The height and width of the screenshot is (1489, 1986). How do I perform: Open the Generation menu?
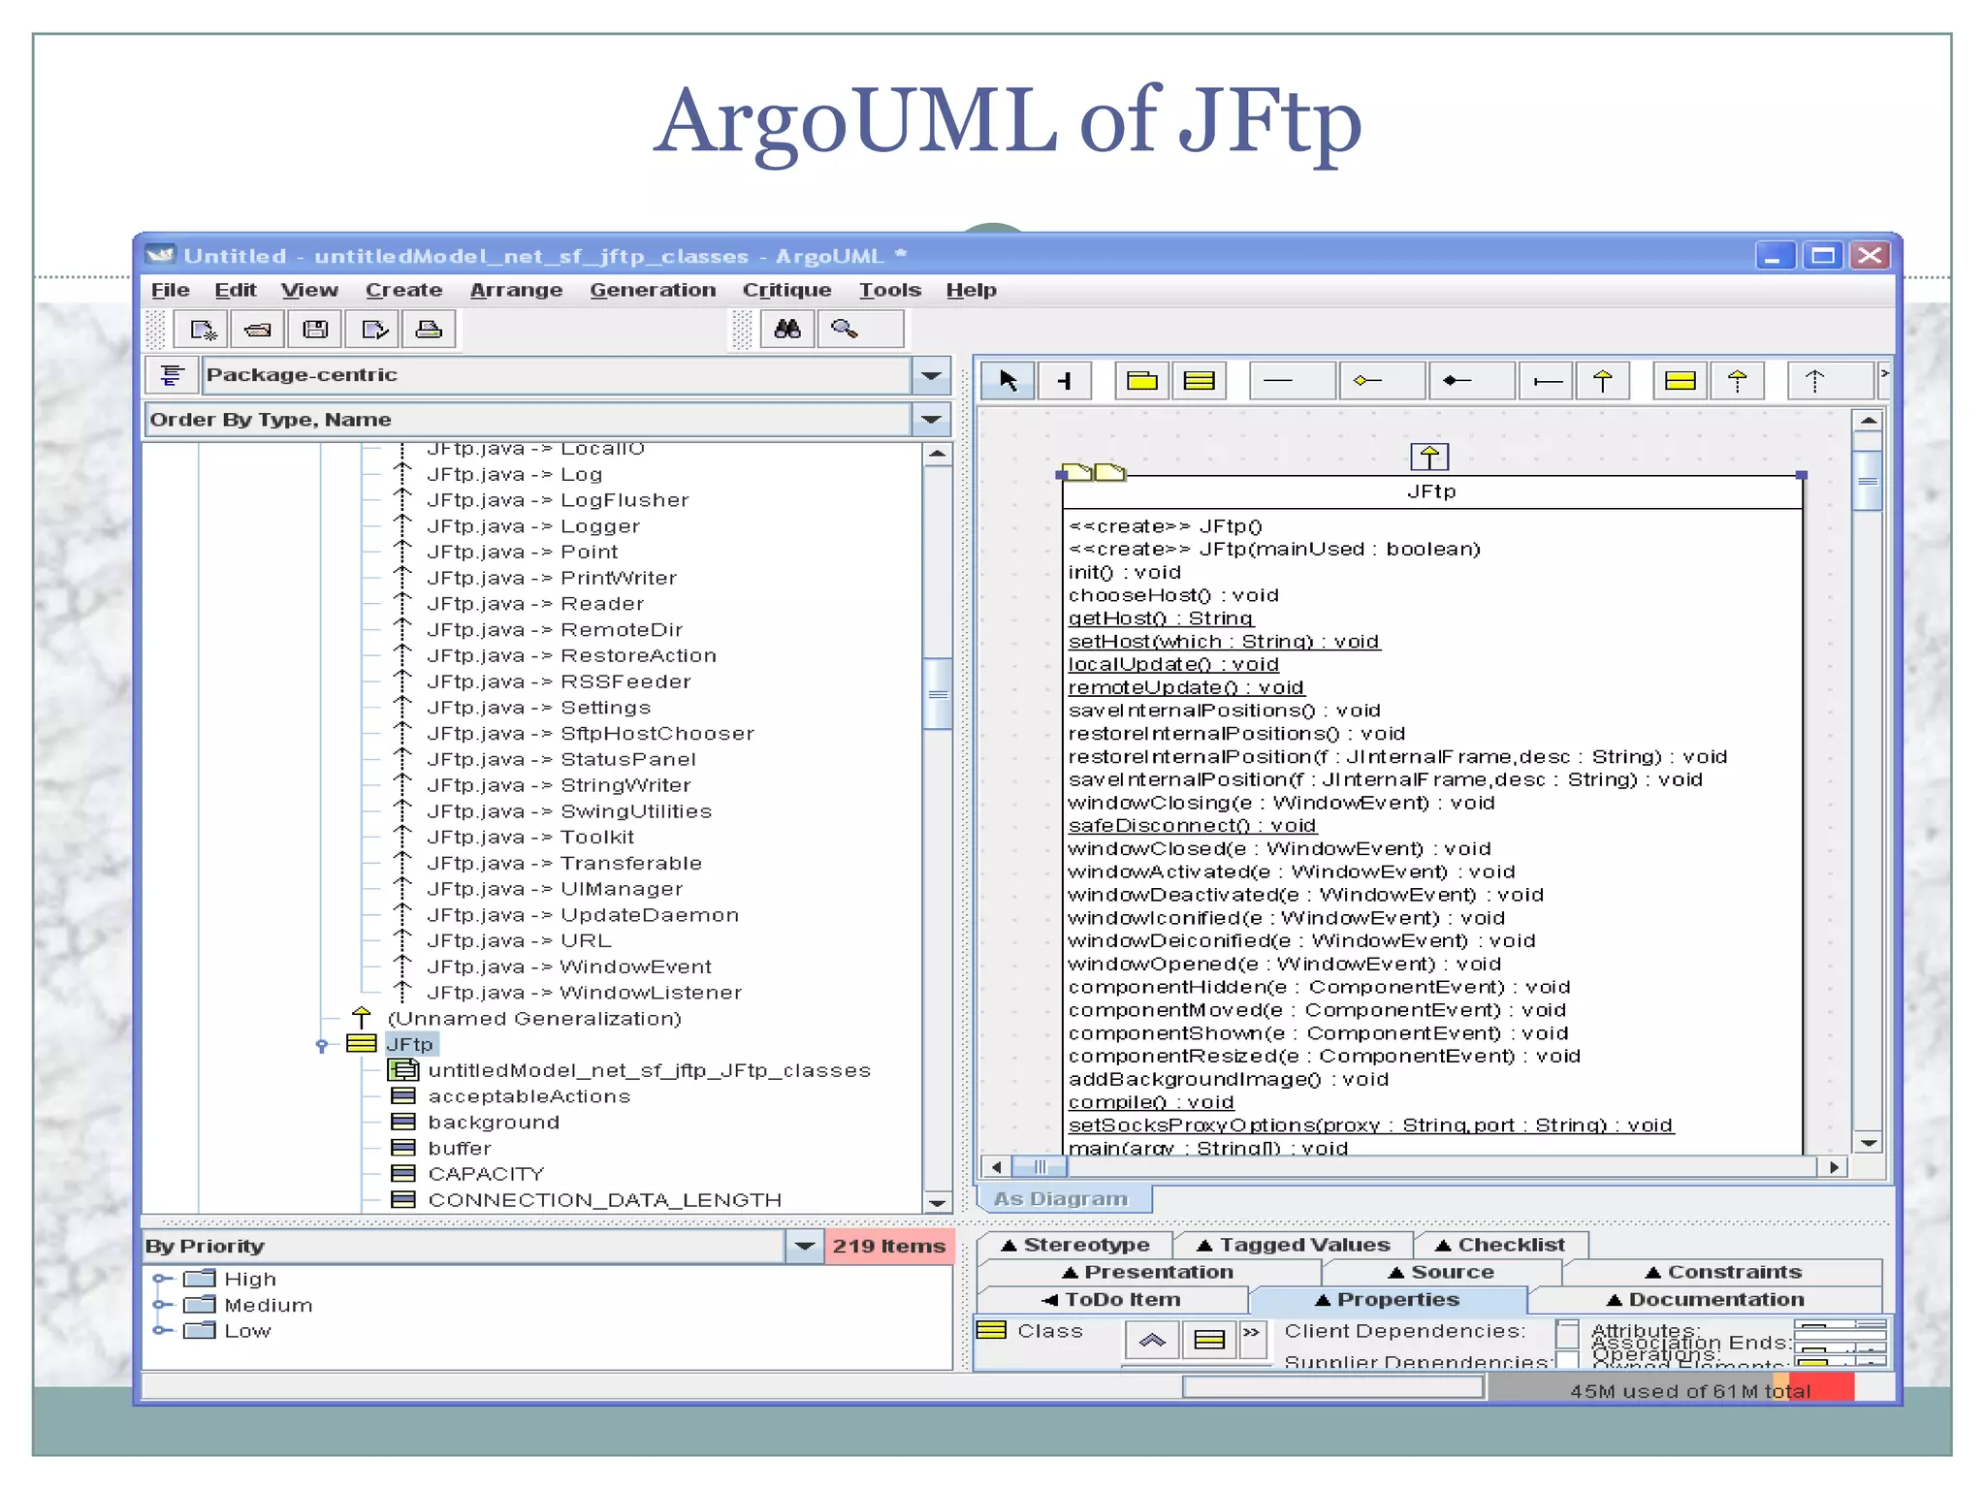coord(653,290)
